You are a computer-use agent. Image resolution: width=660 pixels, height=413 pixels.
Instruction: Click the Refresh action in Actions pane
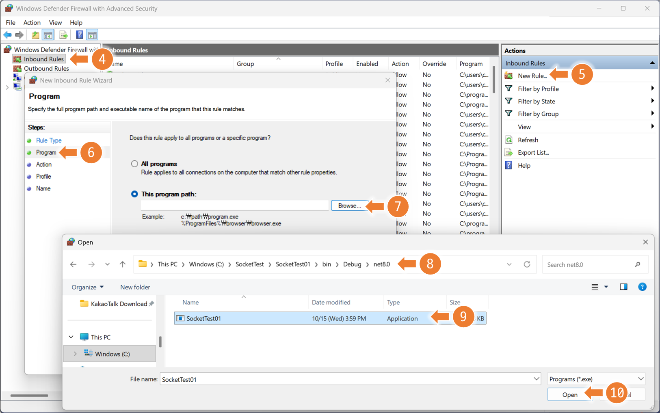click(528, 140)
